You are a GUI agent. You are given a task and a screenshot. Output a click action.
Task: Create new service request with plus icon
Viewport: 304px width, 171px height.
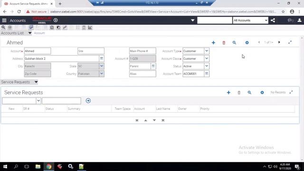pos(228,93)
